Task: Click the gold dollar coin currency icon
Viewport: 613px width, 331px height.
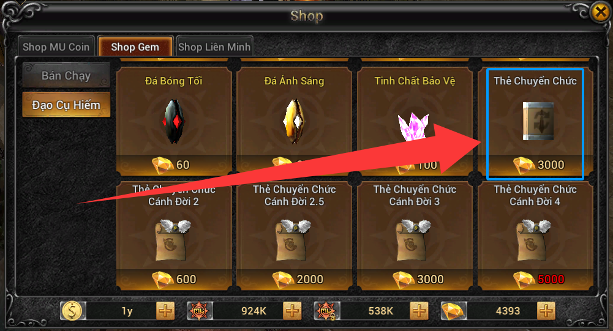Action: [73, 311]
